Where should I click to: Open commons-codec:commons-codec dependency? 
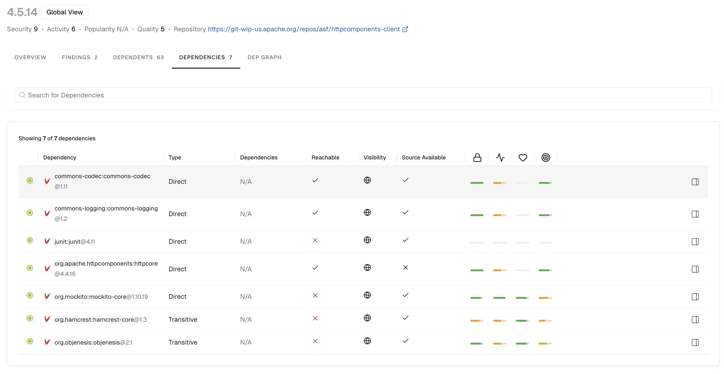click(x=102, y=176)
